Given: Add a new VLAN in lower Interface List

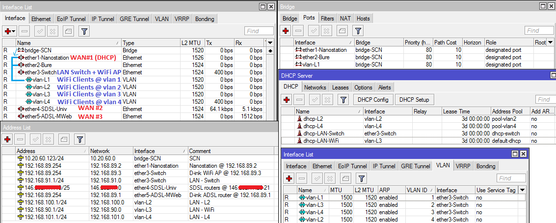Looking at the screenshot, I should click(x=290, y=178).
